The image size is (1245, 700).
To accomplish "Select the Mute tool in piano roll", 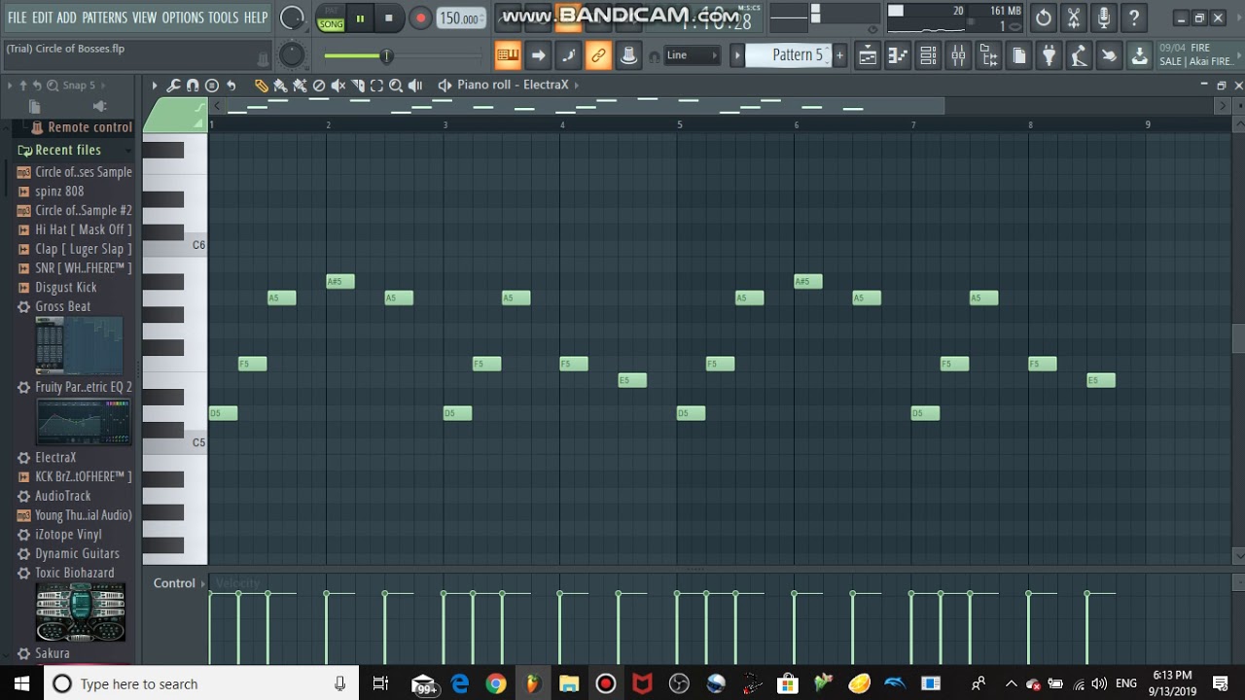I will [338, 86].
